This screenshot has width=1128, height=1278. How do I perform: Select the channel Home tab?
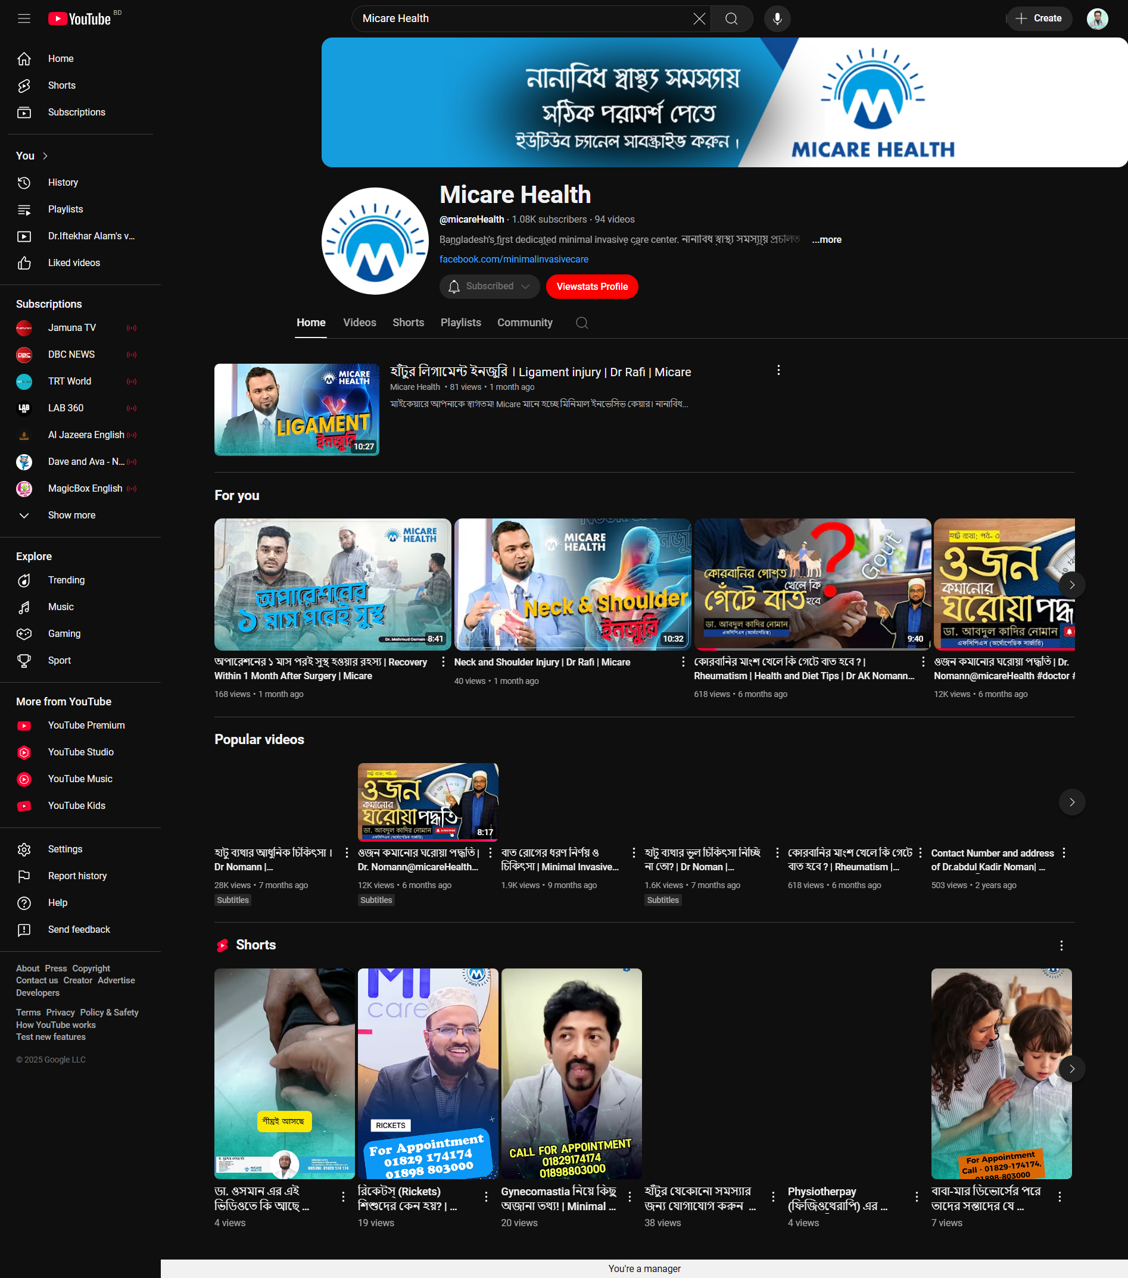[311, 323]
